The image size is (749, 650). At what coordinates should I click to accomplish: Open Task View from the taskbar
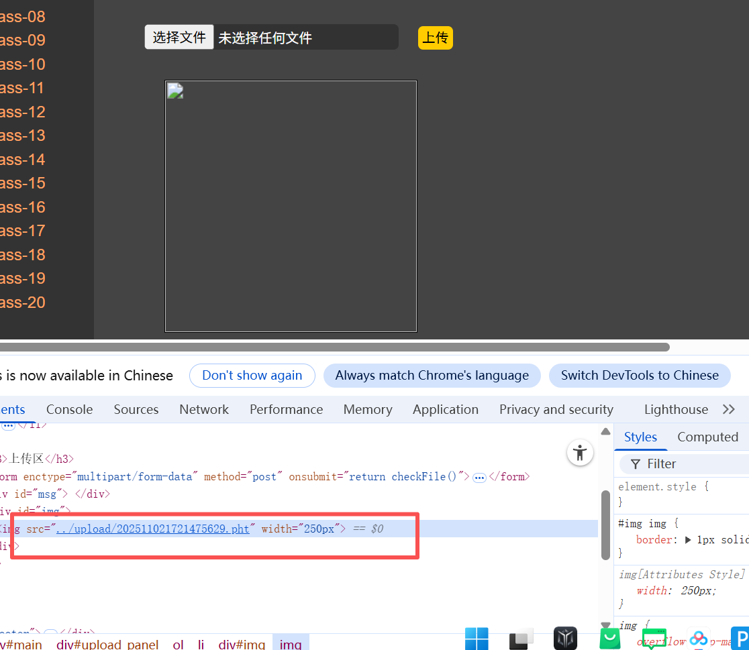[521, 639]
